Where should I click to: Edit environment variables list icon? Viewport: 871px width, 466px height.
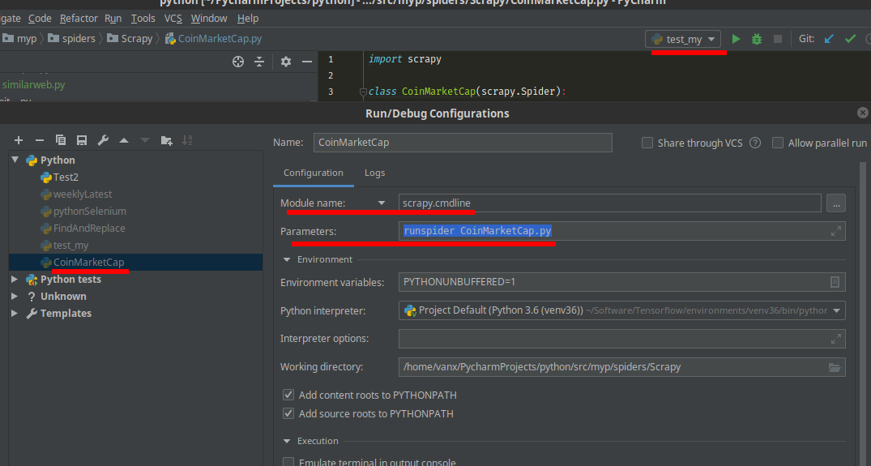click(835, 282)
